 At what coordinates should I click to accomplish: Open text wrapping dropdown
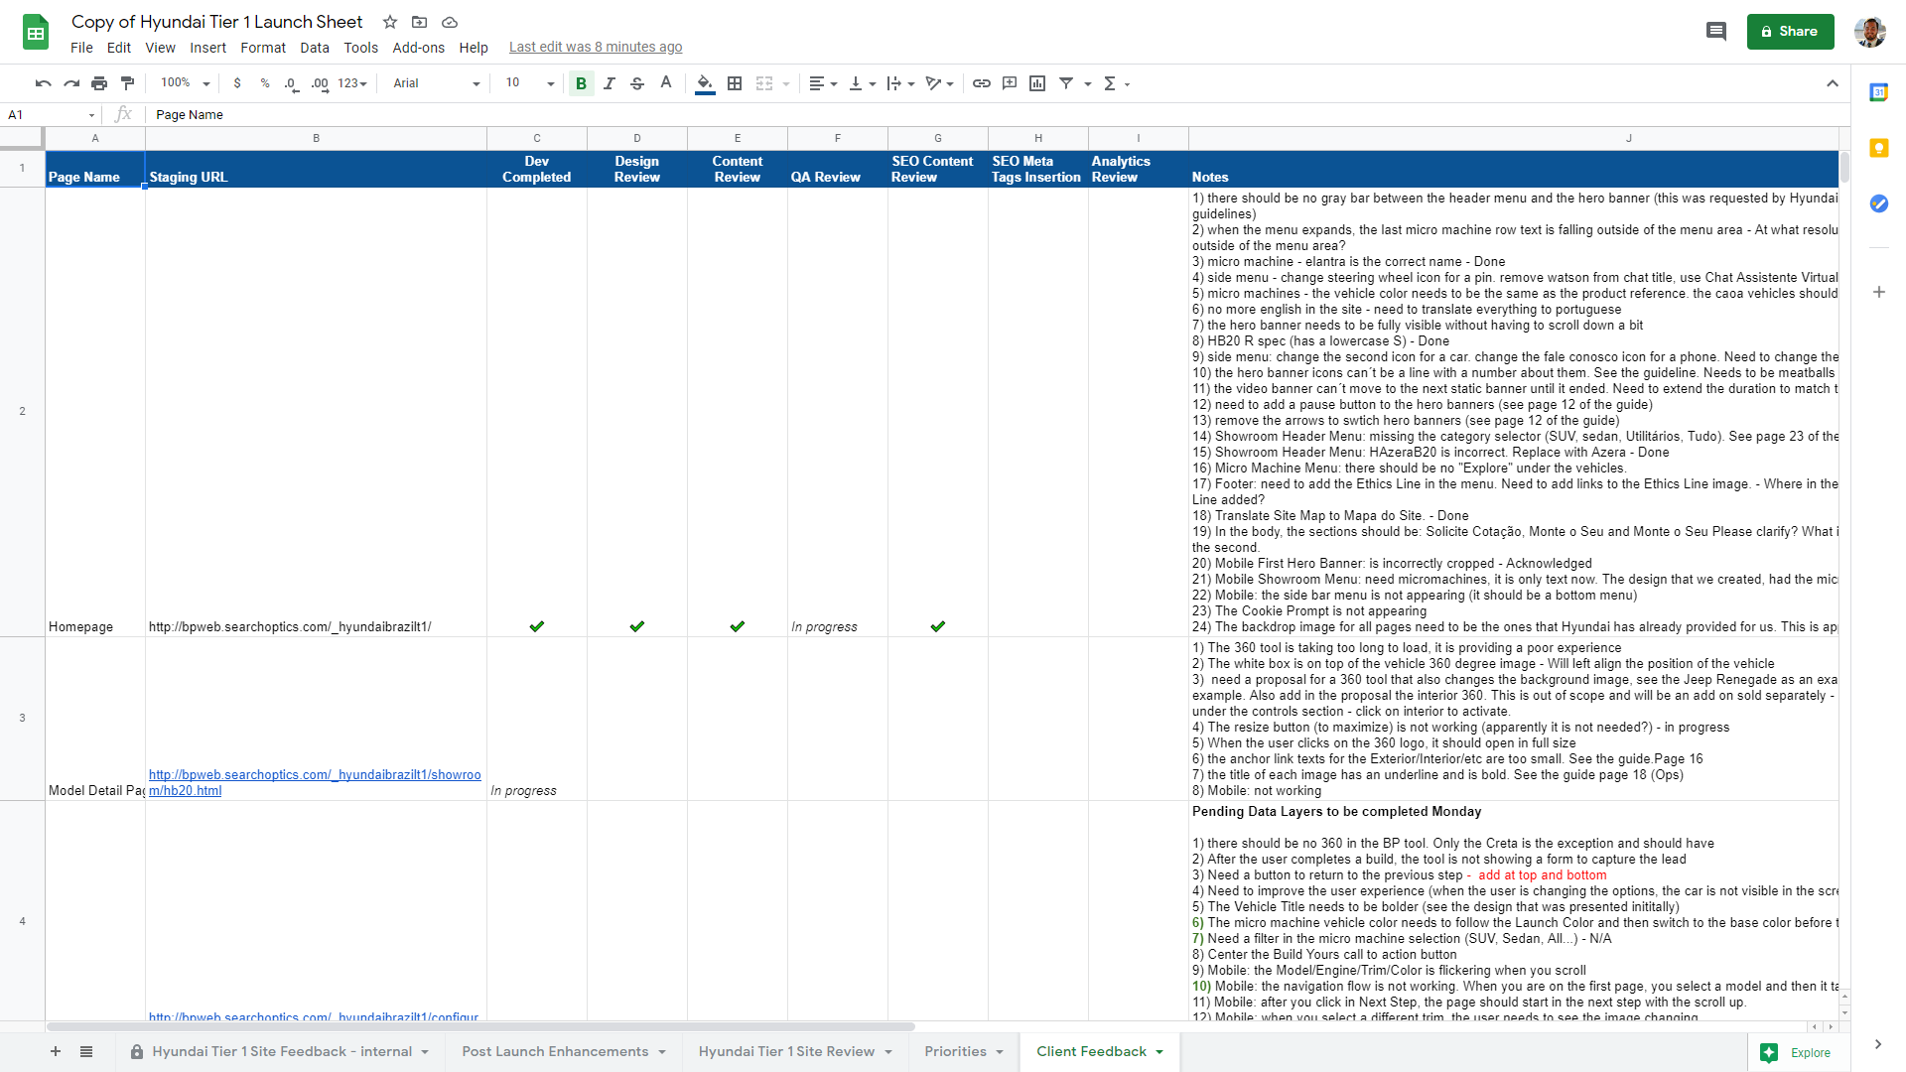click(900, 83)
